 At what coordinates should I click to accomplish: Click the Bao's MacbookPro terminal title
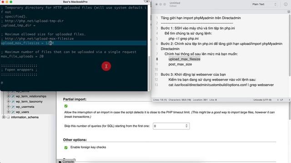coord(75,2)
